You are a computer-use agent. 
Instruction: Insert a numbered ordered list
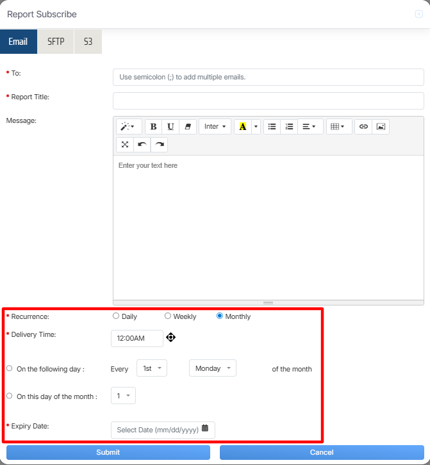[x=289, y=127]
